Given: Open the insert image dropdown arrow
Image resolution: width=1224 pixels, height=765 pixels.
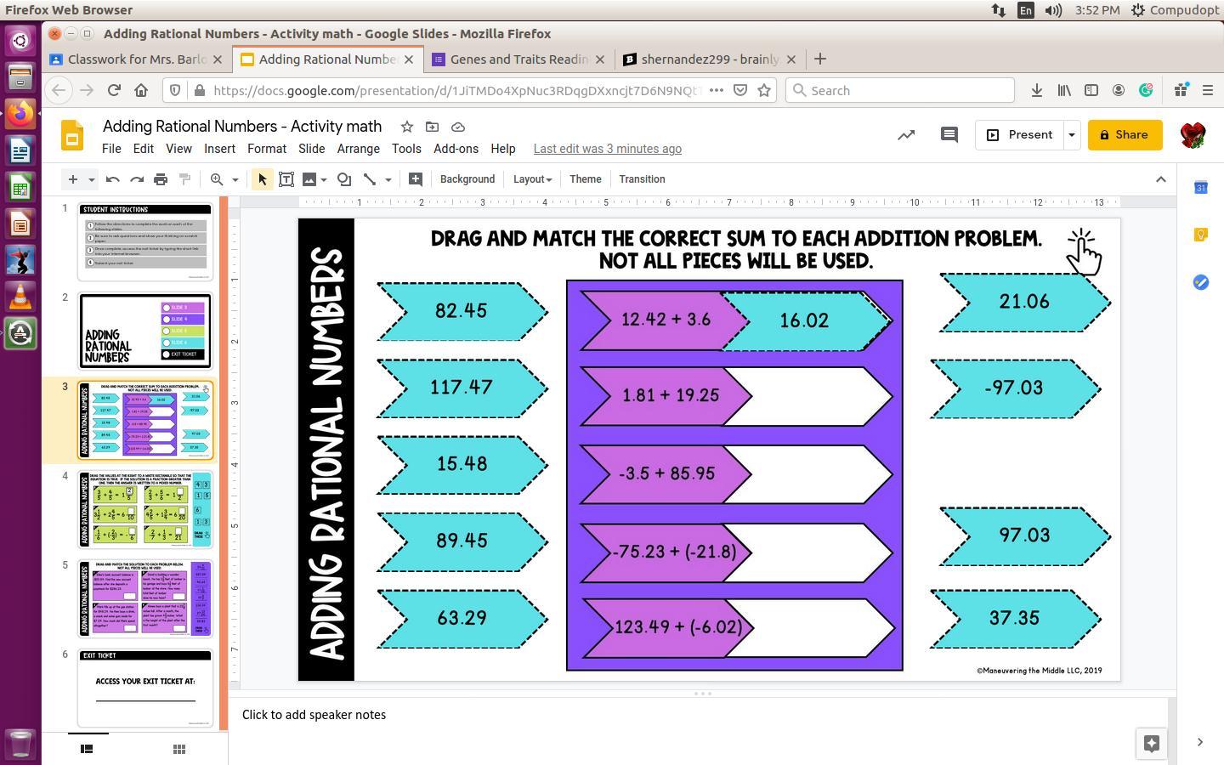Looking at the screenshot, I should point(324,179).
